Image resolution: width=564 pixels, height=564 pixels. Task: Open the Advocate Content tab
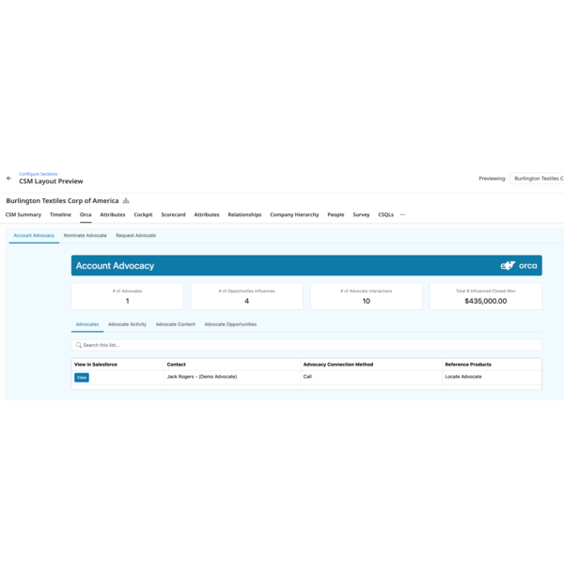coord(176,324)
